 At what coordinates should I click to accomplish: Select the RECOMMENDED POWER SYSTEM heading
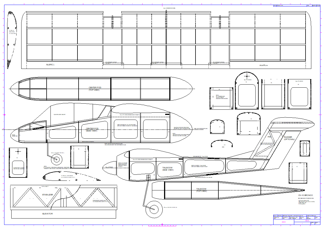pos(306,198)
